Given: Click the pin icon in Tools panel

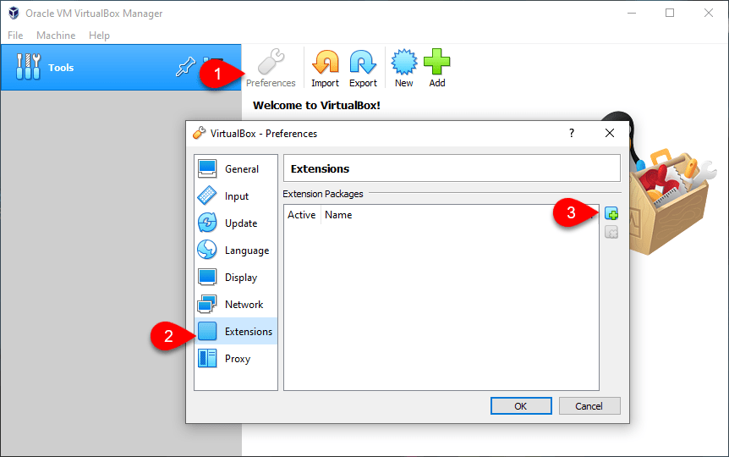Looking at the screenshot, I should [x=185, y=67].
